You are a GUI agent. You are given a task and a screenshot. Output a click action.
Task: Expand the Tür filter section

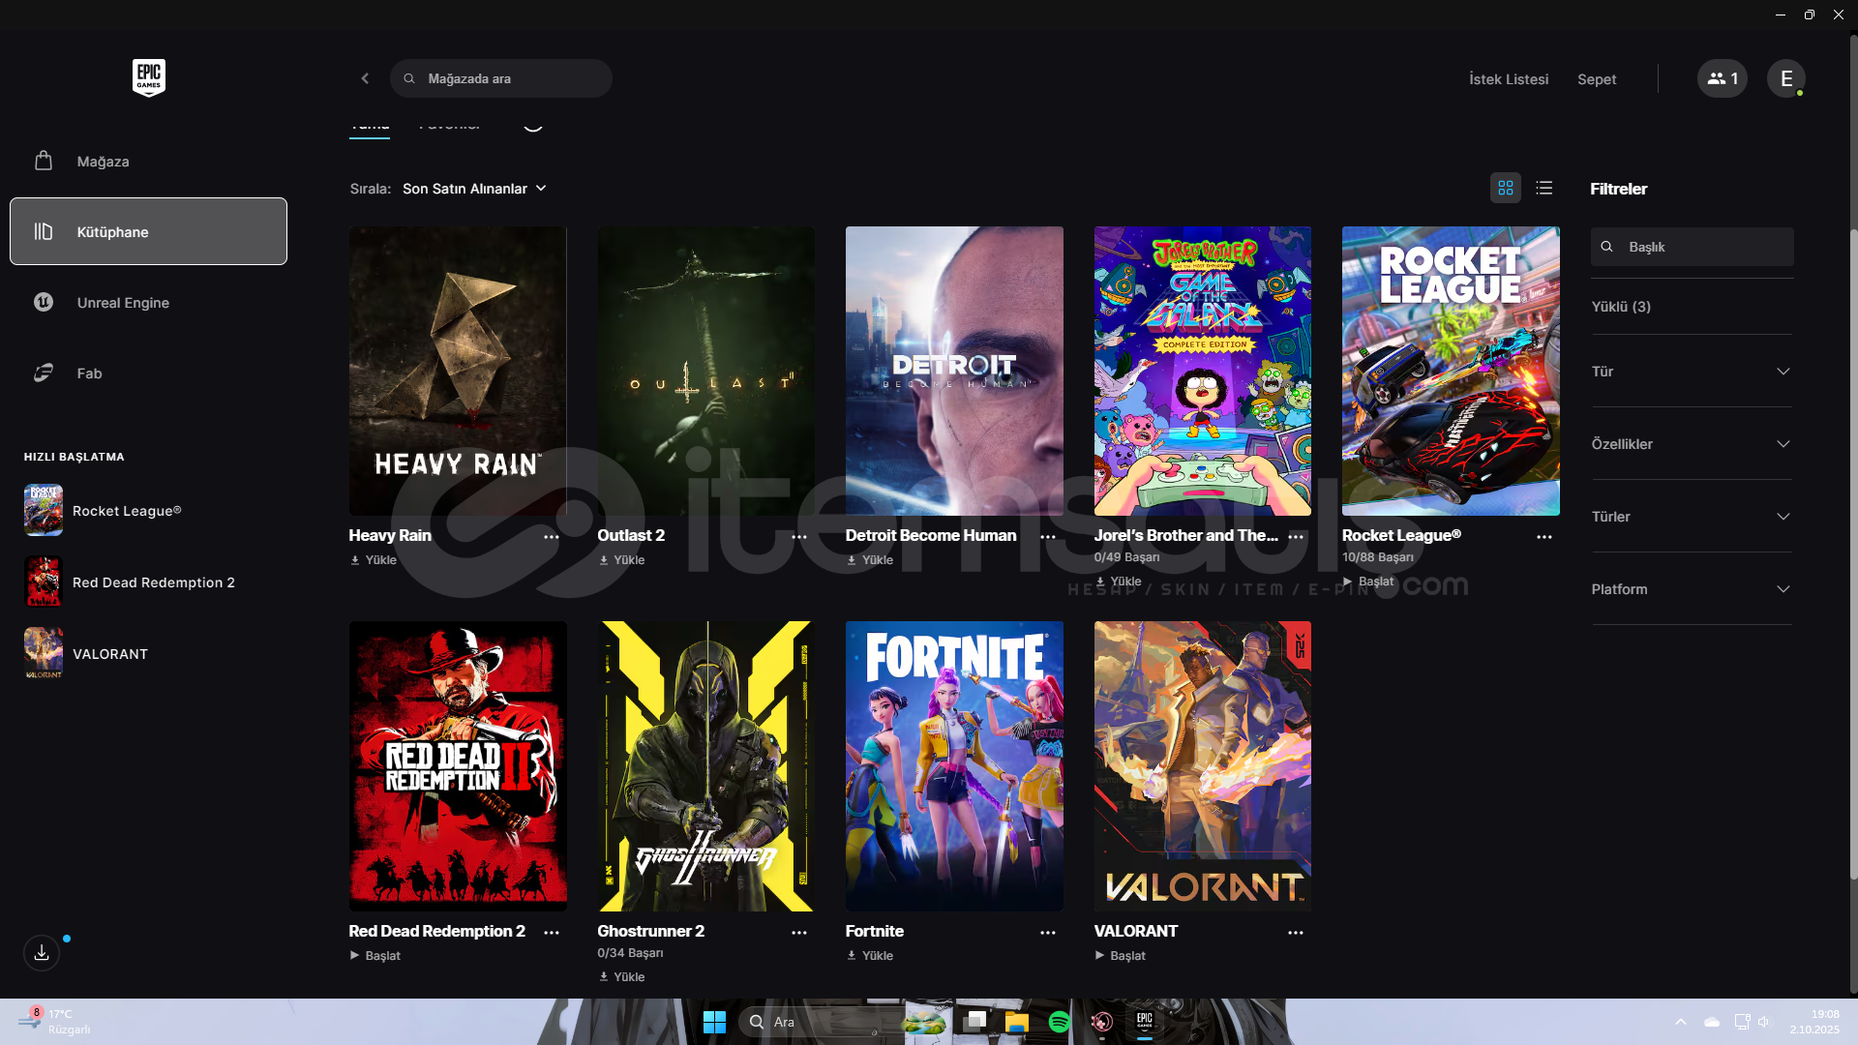(x=1691, y=372)
